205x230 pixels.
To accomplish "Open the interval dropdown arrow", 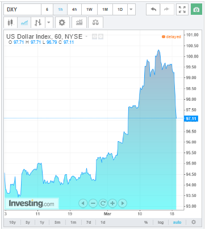I will [x=131, y=9].
